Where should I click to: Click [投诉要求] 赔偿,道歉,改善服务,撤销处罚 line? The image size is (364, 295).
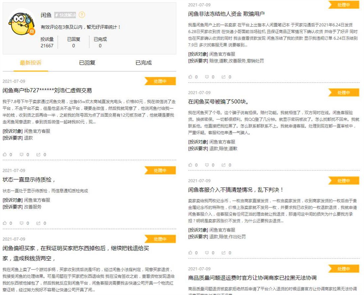pos(226,61)
